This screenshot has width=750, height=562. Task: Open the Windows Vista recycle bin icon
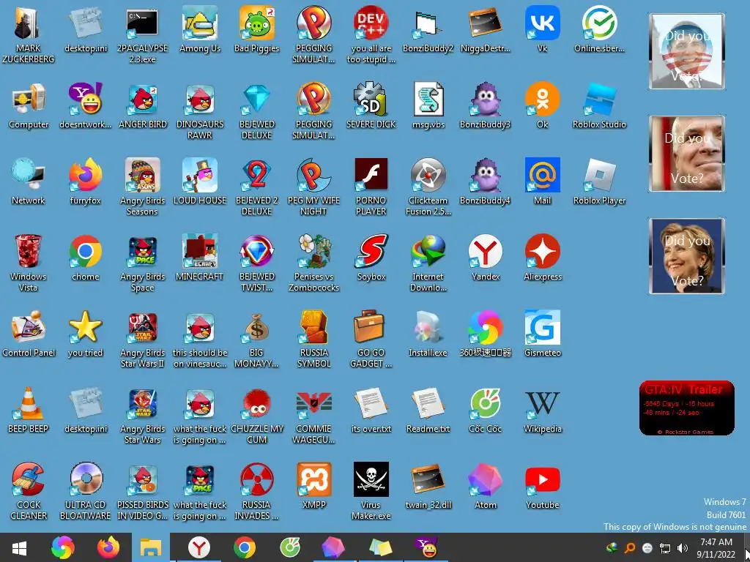(x=29, y=263)
